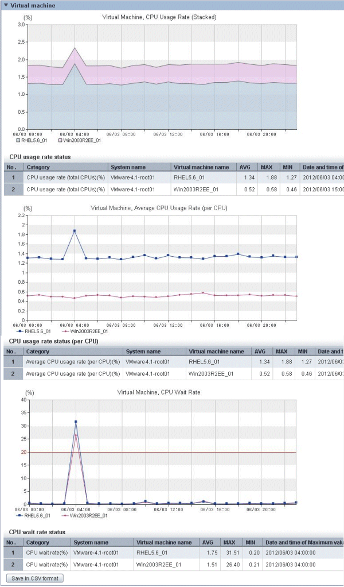
Task: Click RHEL5.6_01 legend swatch in stacked chart
Action: 18,140
